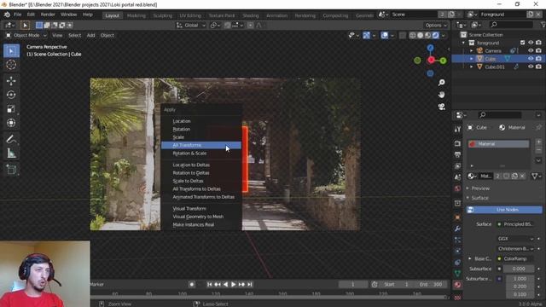
Task: Click the ColorRamp Base Color link
Action: coord(515,258)
